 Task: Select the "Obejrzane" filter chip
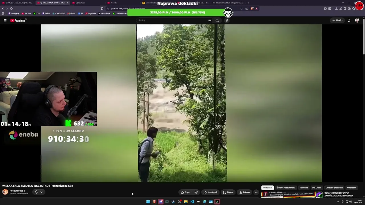tap(352, 188)
